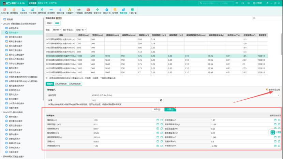The image size is (283, 159).
Task: Clear the 井深 input using the X icon
Action: pos(161,100)
